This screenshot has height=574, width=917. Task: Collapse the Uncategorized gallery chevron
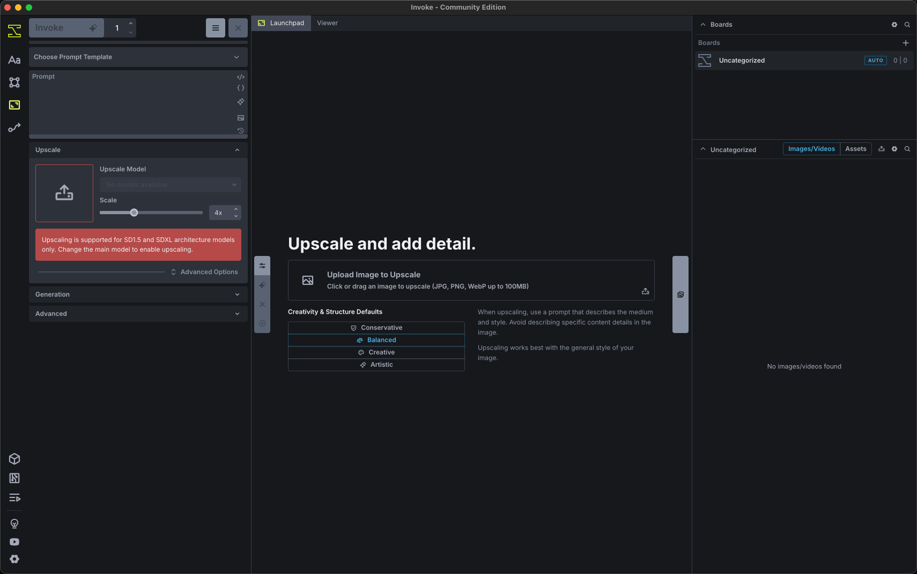tap(703, 149)
